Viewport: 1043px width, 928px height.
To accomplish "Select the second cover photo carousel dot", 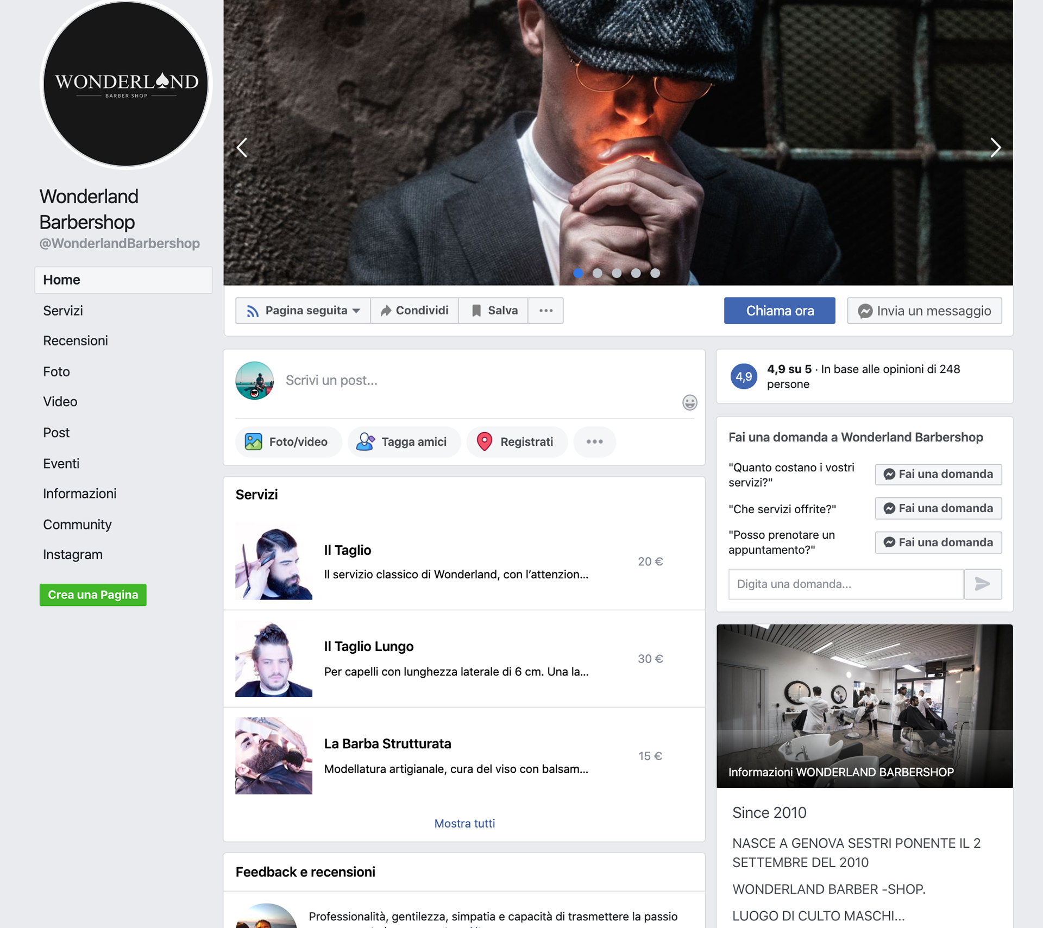I will tap(597, 273).
